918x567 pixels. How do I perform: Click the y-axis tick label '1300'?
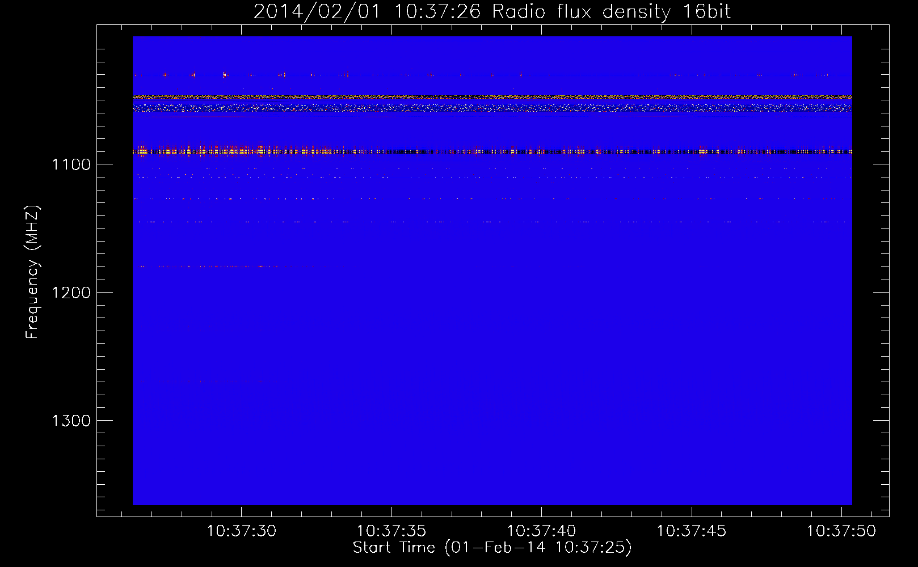tap(71, 421)
